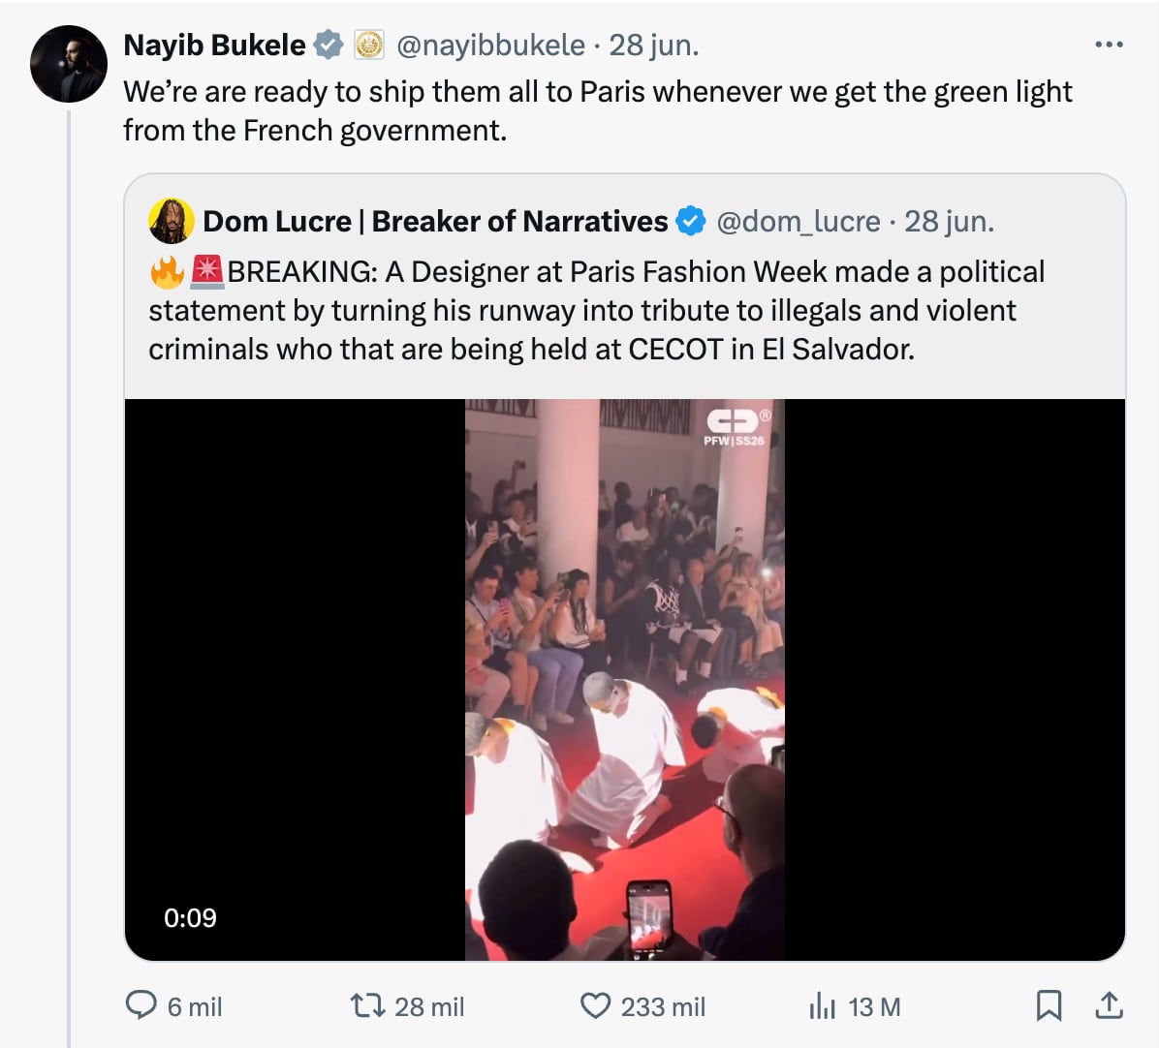The image size is (1159, 1048).
Task: Open the @dom_lucre handle
Action: pyautogui.click(x=798, y=222)
